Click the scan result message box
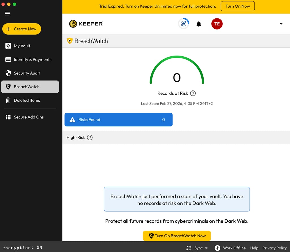The height and width of the screenshot is (252, 290). click(x=177, y=199)
